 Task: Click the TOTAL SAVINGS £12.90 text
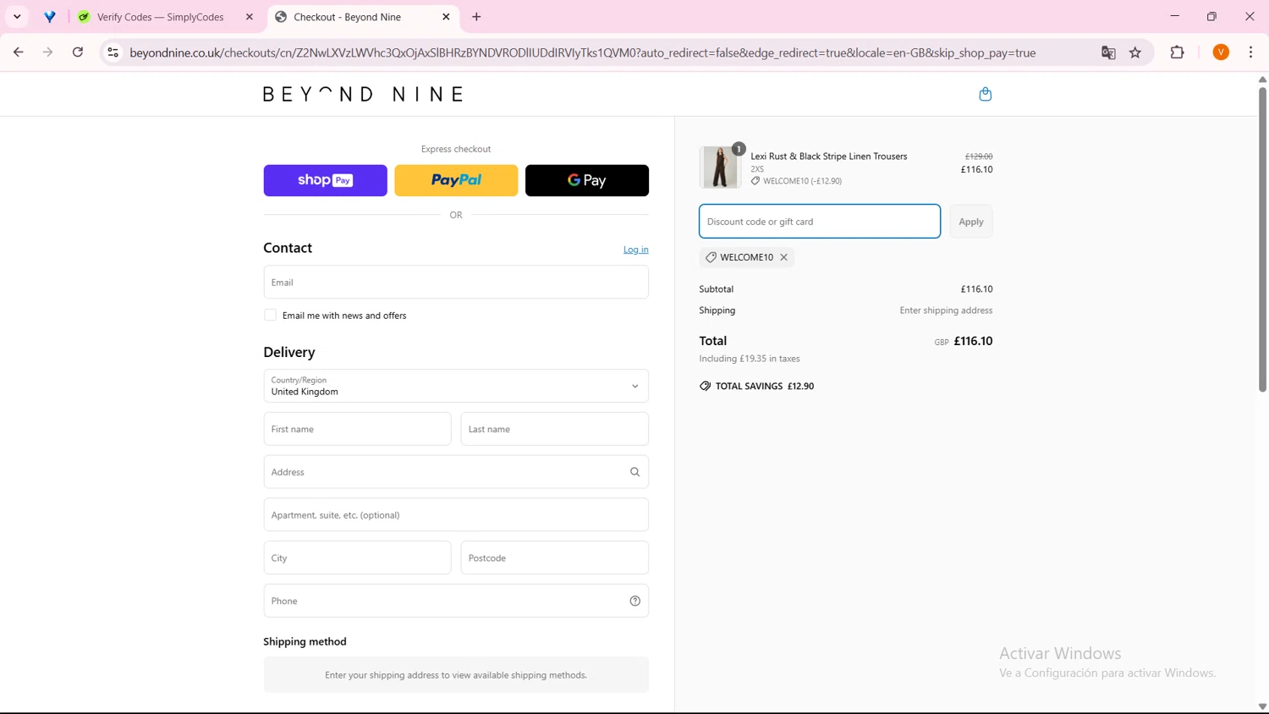[765, 386]
